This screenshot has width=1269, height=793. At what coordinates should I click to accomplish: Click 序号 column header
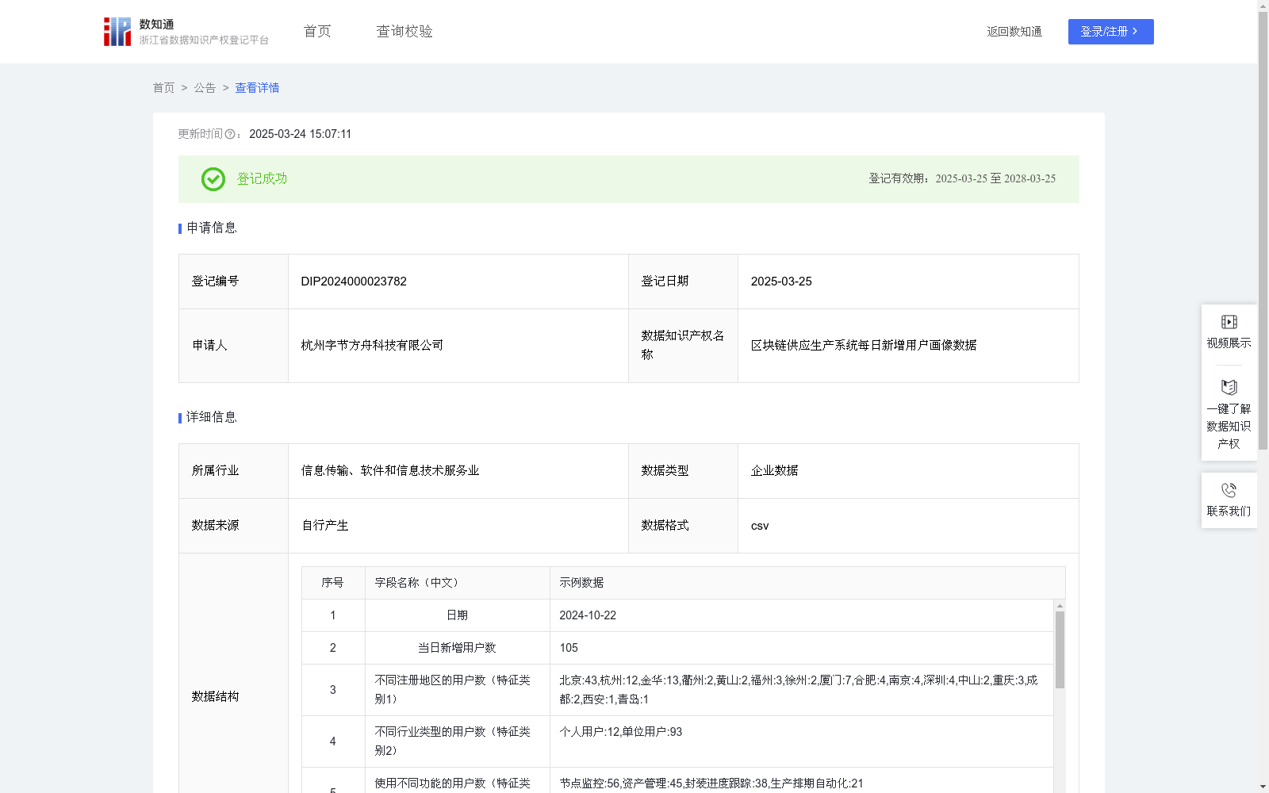(x=332, y=583)
